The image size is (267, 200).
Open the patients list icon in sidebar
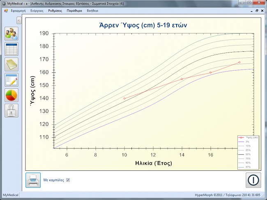[12, 33]
